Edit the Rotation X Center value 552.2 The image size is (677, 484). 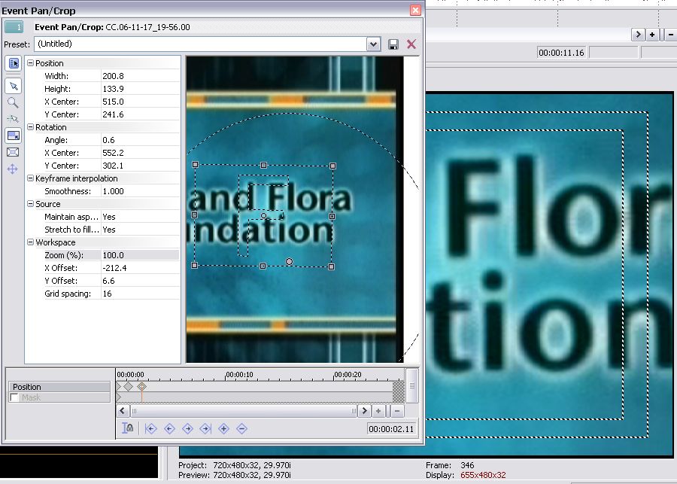(x=141, y=153)
